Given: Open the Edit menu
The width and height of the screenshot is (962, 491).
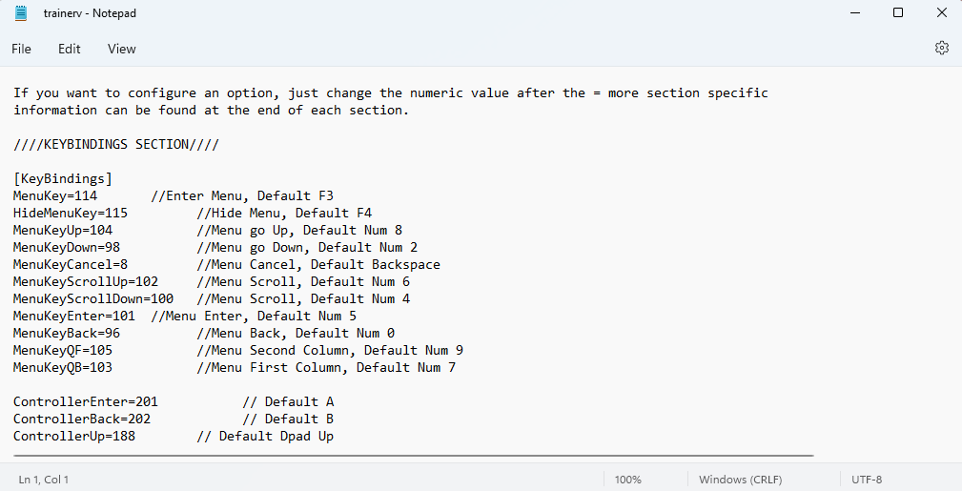Looking at the screenshot, I should [69, 49].
